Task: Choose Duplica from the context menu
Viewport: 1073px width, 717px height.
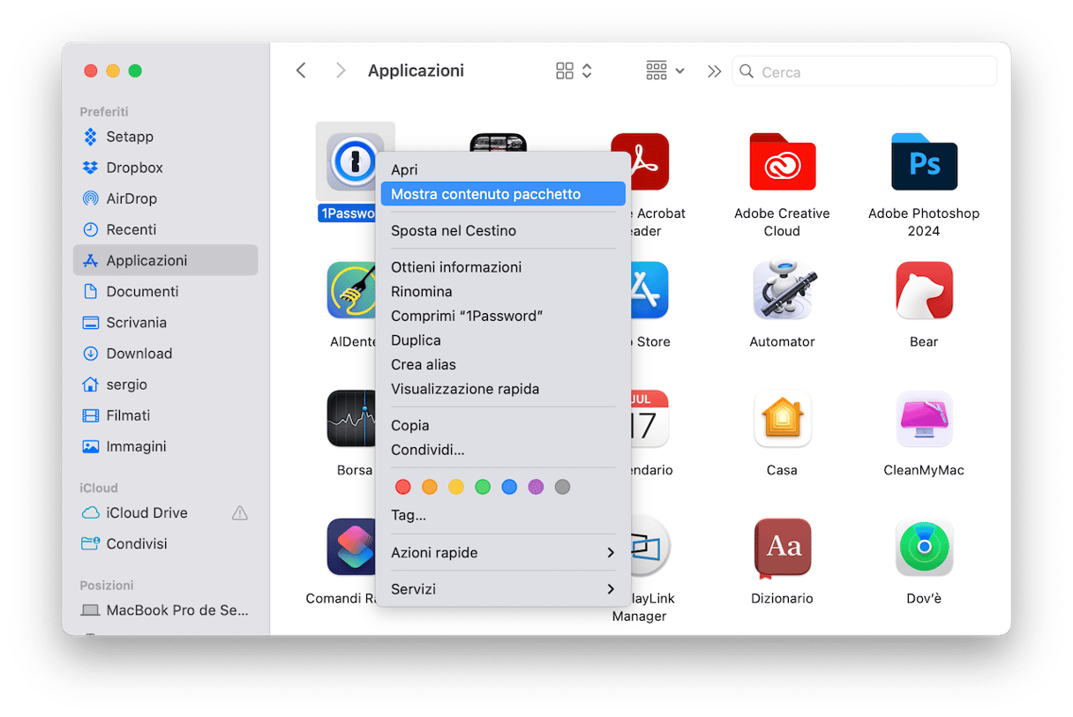Action: (x=503, y=340)
